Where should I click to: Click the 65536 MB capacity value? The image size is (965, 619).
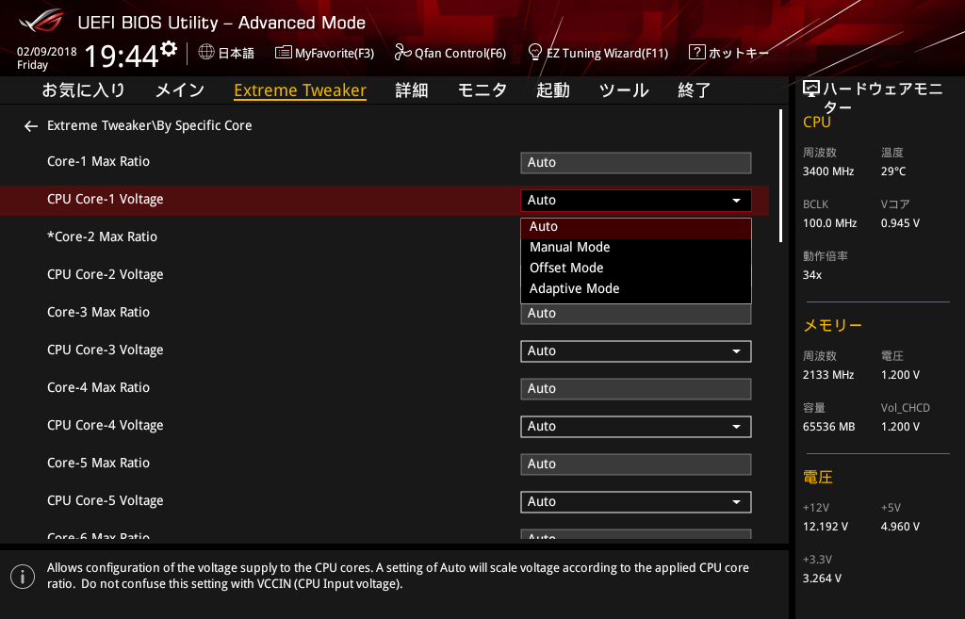pos(829,427)
